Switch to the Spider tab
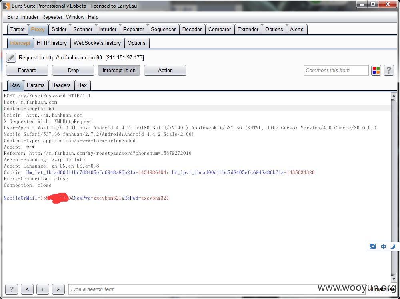400x299 pixels. coord(59,29)
